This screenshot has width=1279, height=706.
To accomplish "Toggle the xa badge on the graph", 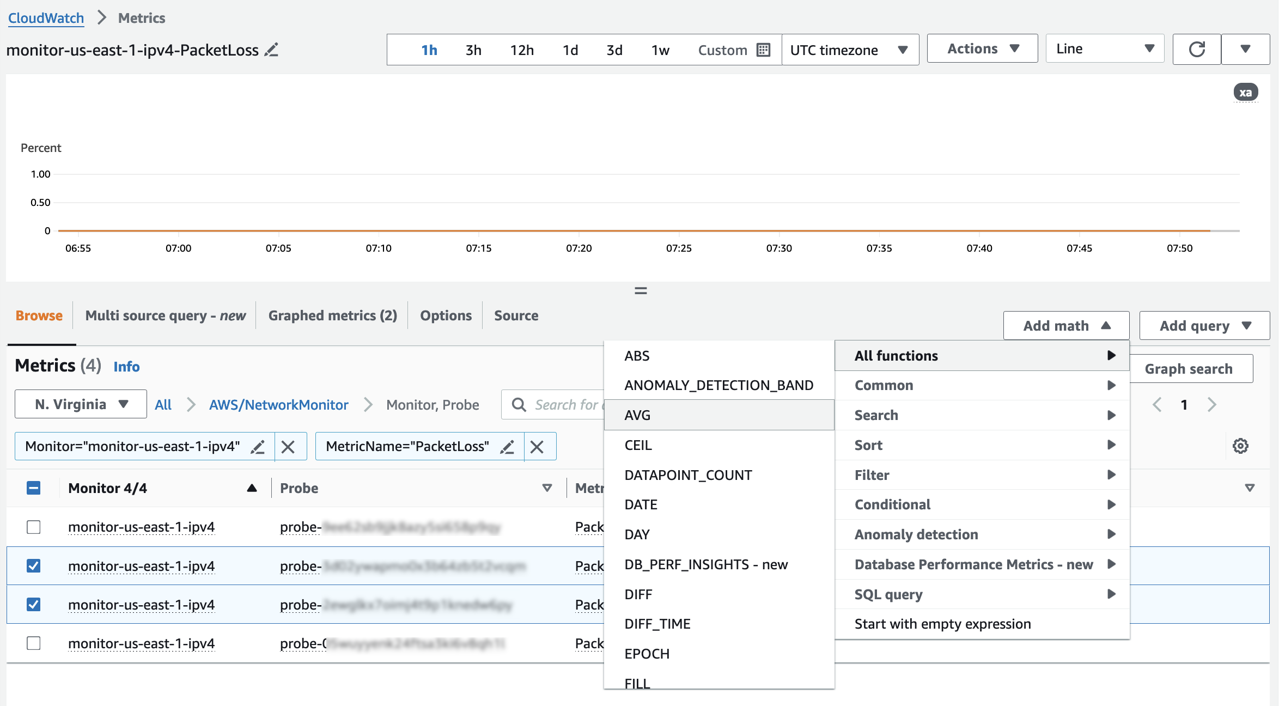I will pyautogui.click(x=1245, y=93).
